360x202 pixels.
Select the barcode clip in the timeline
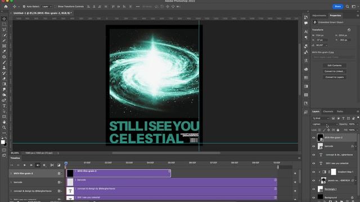pos(172,182)
